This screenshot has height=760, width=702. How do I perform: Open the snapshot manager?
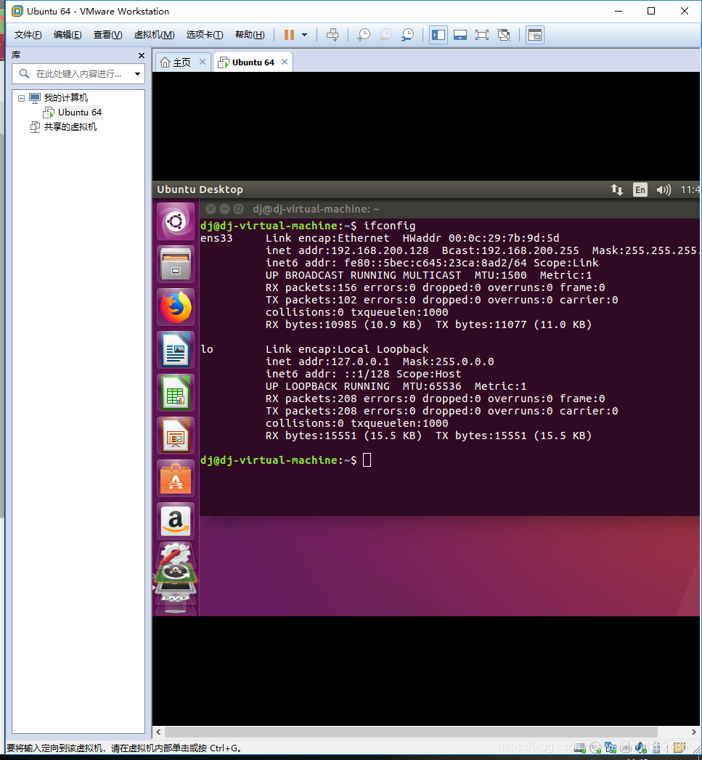(408, 35)
